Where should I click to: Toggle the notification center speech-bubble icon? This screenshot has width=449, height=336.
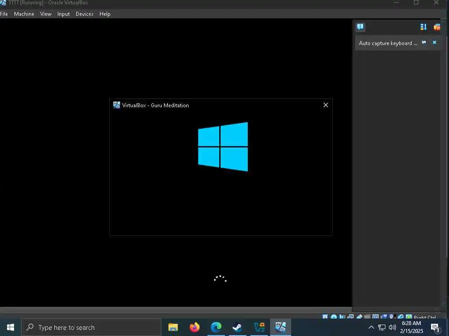pos(360,27)
